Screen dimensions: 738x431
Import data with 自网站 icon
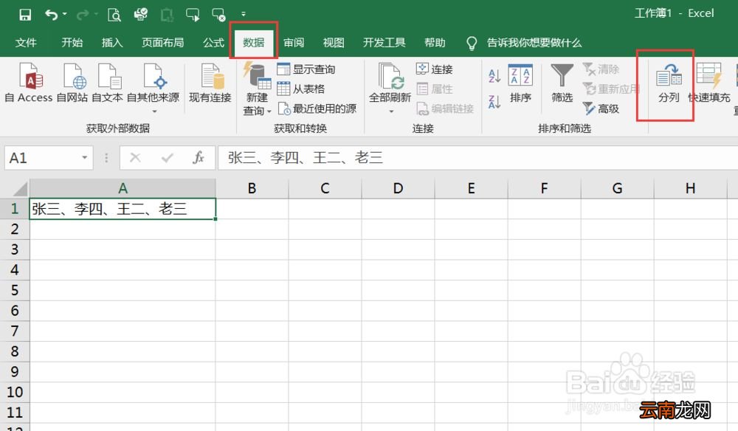72,83
